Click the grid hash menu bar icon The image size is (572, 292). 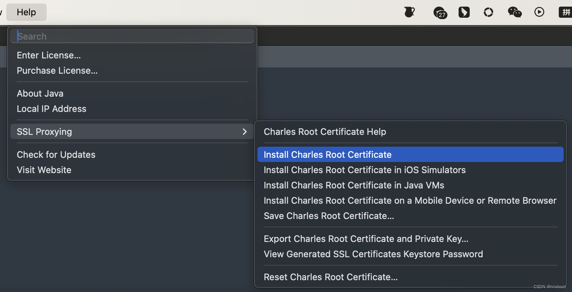566,12
